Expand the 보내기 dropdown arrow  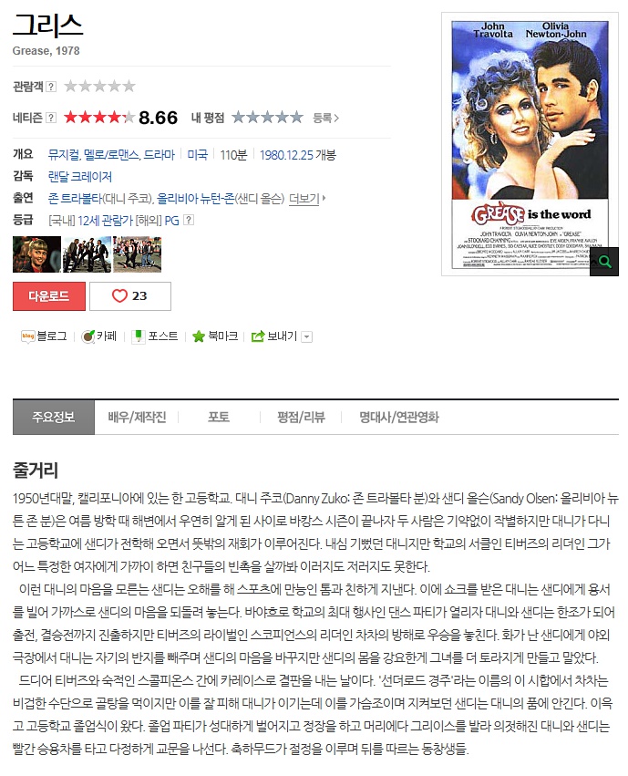306,337
